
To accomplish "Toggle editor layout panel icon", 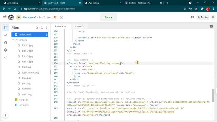I will click(211, 26).
